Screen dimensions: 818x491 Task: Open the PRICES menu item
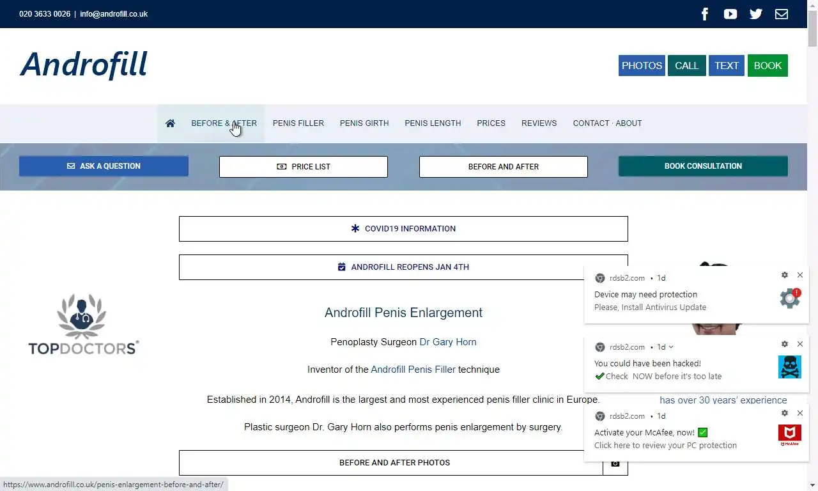tap(491, 123)
